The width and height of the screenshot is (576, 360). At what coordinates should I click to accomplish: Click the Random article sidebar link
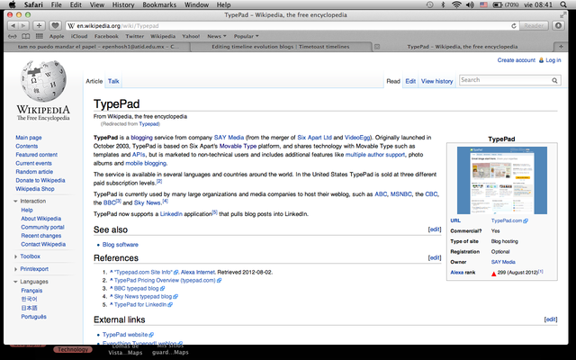tap(34, 172)
